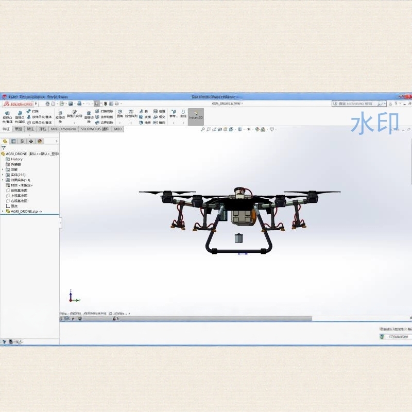Open dropdown arrow under 曲线 curves

183,123
